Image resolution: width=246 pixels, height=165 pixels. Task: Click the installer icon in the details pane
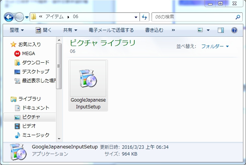[x=18, y=152]
